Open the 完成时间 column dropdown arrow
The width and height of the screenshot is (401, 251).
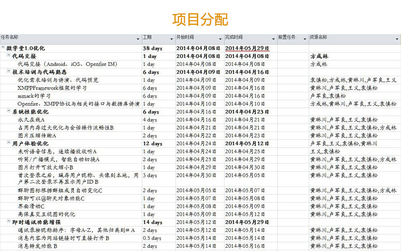coord(273,39)
